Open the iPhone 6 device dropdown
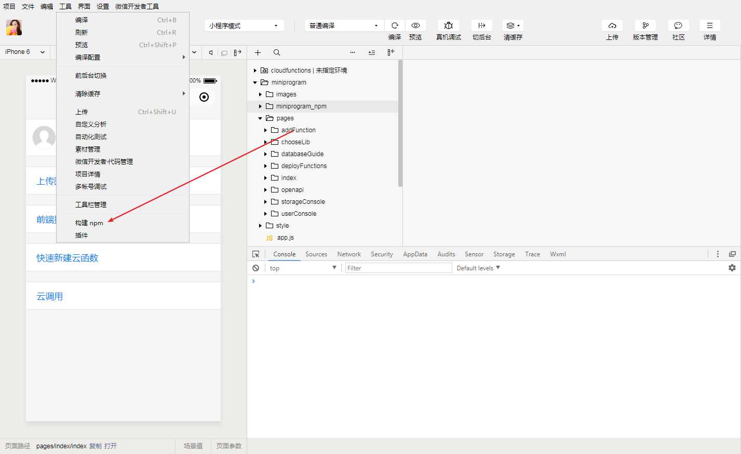Viewport: 741px width, 454px height. tap(24, 52)
